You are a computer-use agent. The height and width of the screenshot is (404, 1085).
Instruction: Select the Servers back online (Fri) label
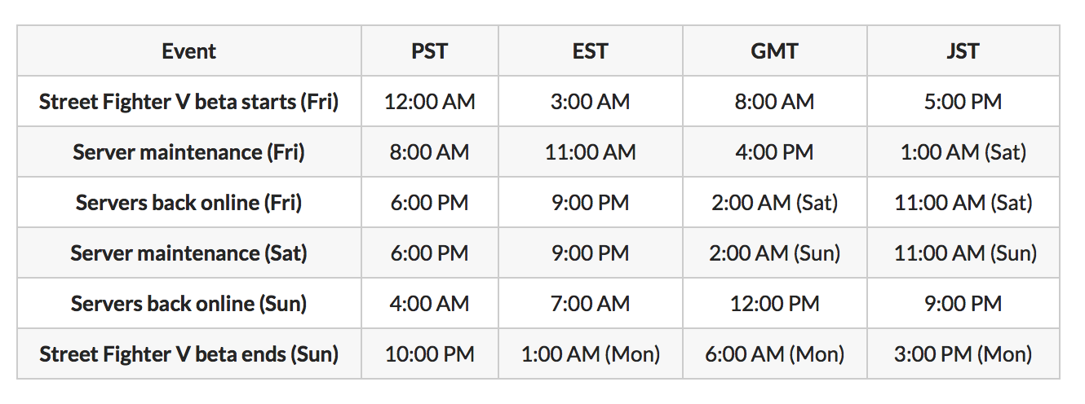pyautogui.click(x=189, y=203)
